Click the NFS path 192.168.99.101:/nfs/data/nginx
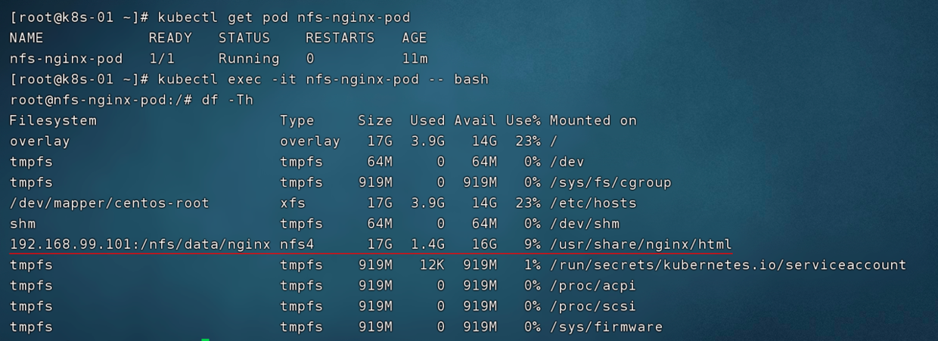Image resolution: width=938 pixels, height=341 pixels. point(140,244)
